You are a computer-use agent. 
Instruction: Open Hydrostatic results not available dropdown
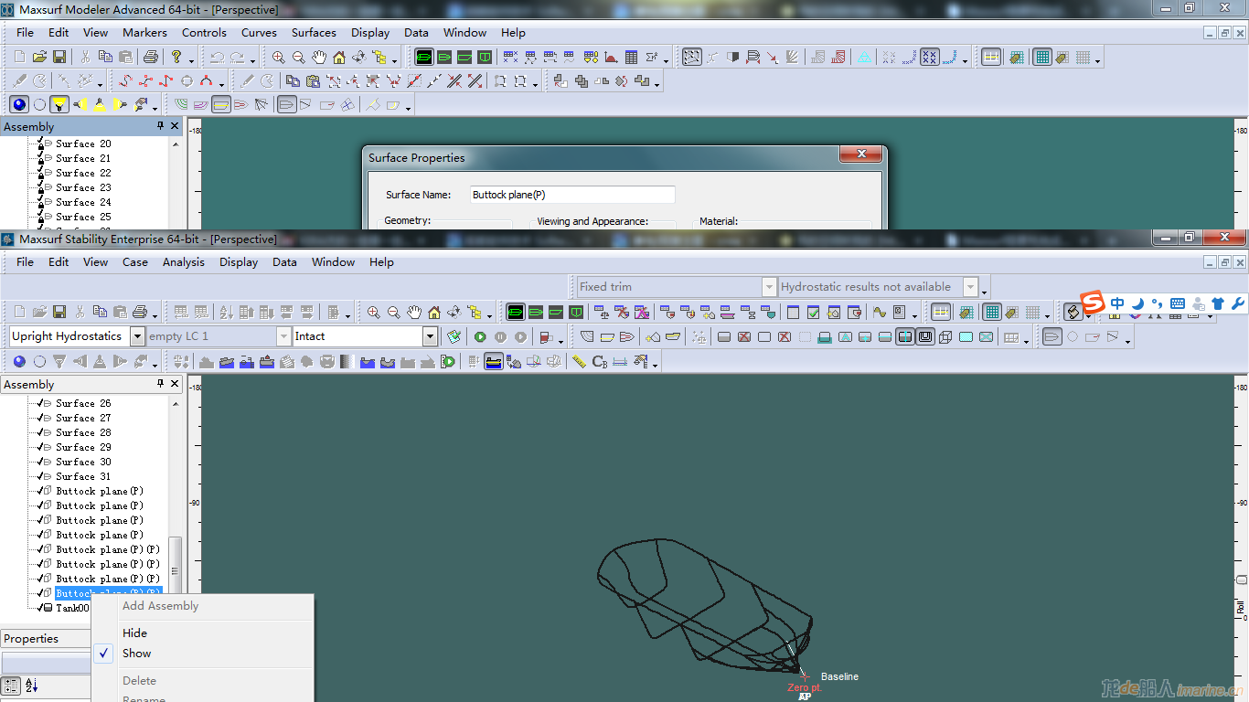point(970,287)
